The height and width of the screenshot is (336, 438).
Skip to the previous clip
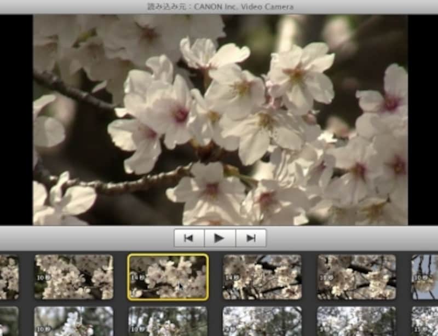click(x=189, y=238)
